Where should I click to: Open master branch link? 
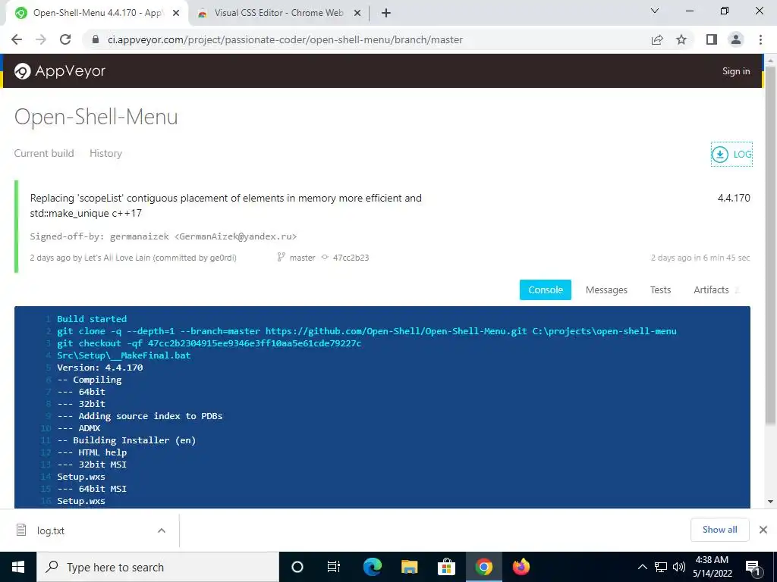302,258
